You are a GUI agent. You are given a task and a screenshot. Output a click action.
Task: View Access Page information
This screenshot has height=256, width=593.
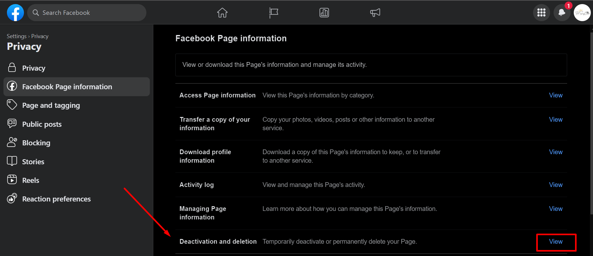[x=556, y=95]
